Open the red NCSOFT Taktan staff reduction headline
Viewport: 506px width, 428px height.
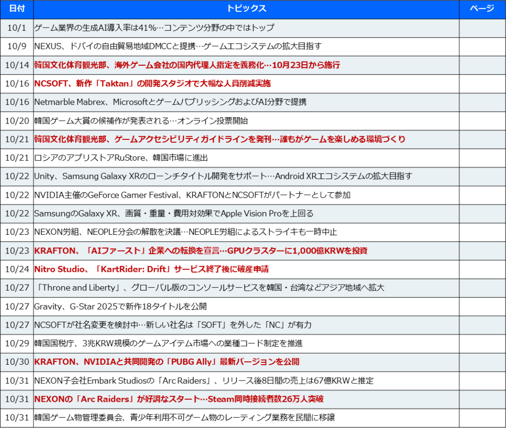pyautogui.click(x=152, y=84)
